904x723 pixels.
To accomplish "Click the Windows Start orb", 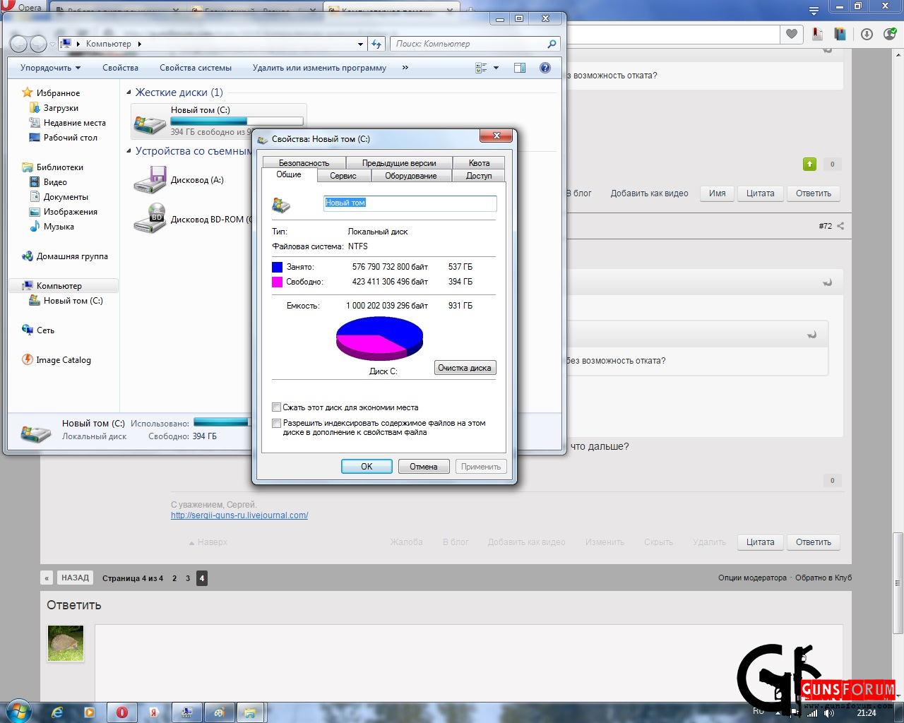I will tap(18, 711).
